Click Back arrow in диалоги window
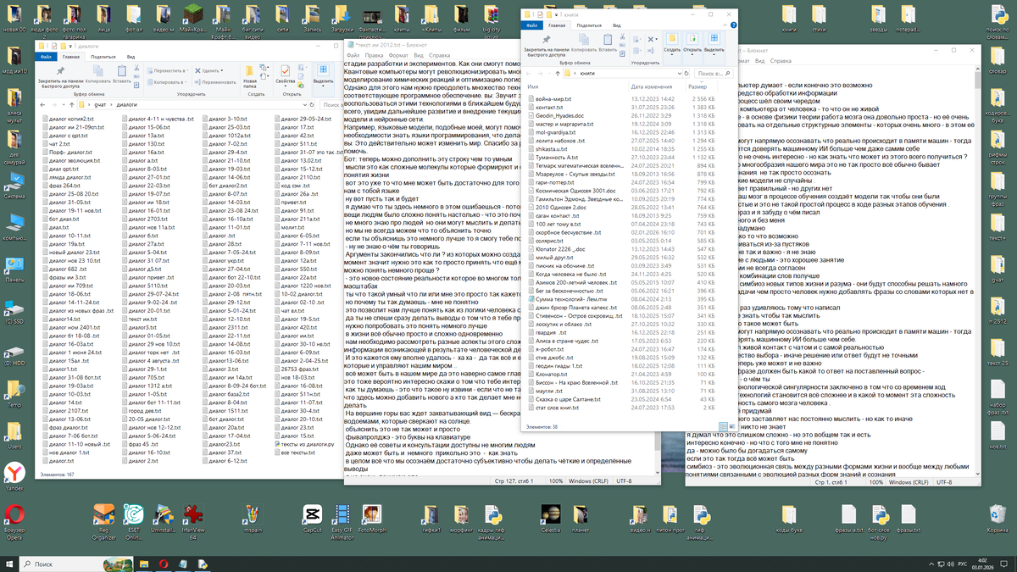Viewport: 1017px width, 572px height. point(42,105)
